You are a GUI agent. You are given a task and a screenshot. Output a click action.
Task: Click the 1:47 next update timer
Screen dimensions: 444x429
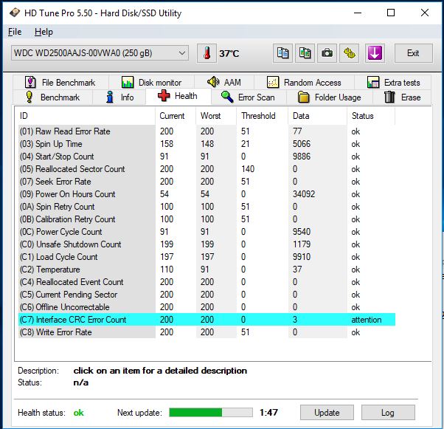(268, 412)
